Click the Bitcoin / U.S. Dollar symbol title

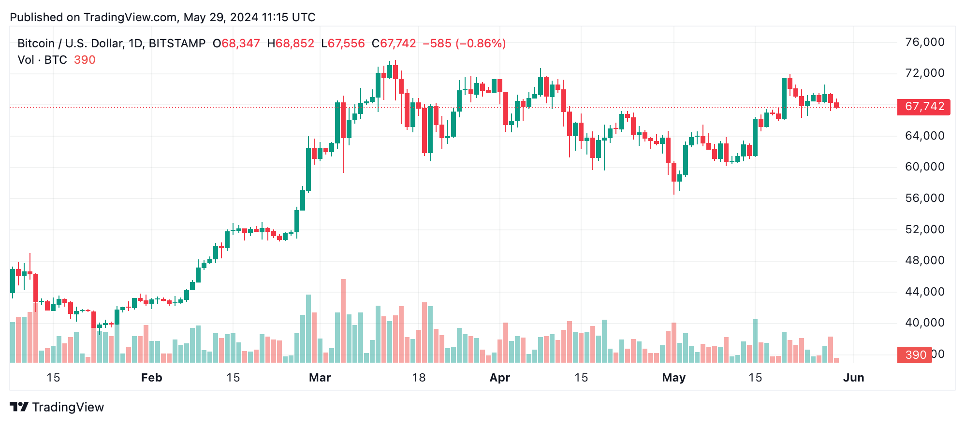(x=111, y=43)
